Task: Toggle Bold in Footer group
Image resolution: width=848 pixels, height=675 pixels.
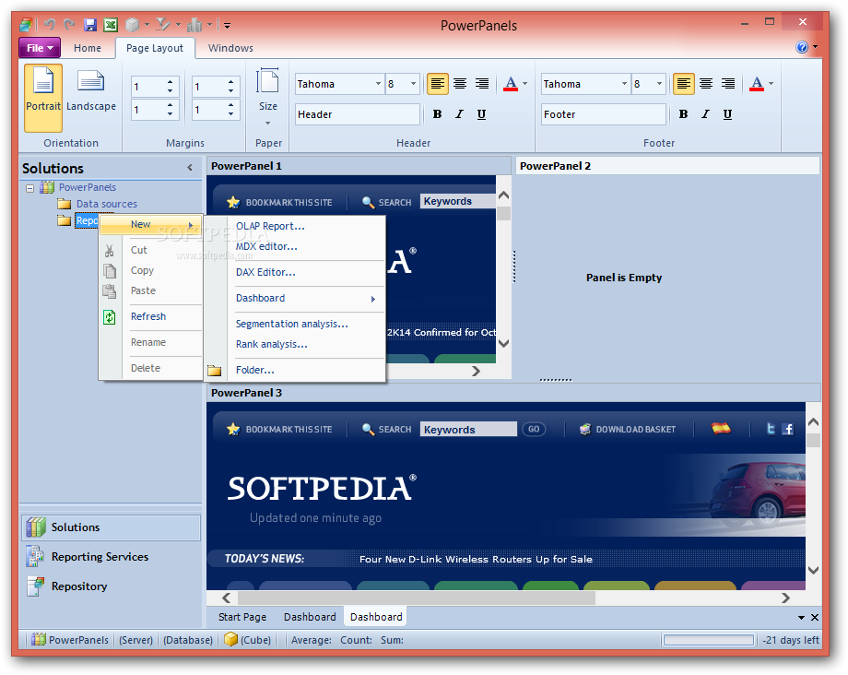Action: point(684,114)
